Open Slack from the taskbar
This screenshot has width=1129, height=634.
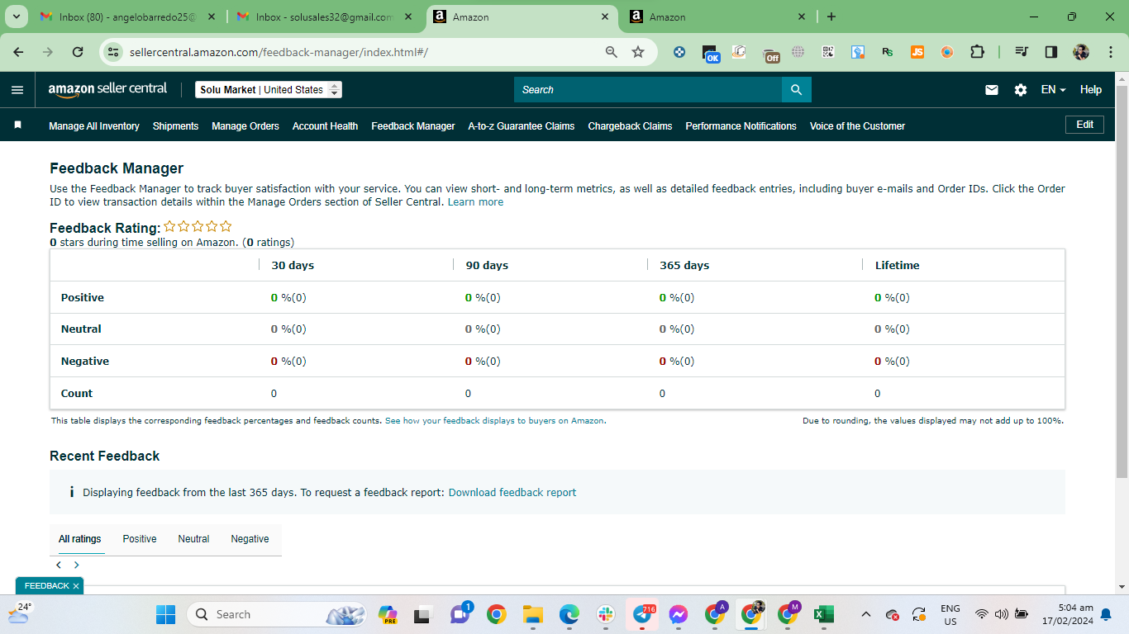click(606, 614)
